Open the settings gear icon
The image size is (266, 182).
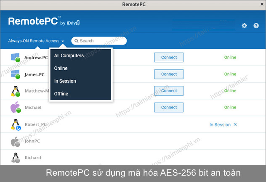click(245, 26)
